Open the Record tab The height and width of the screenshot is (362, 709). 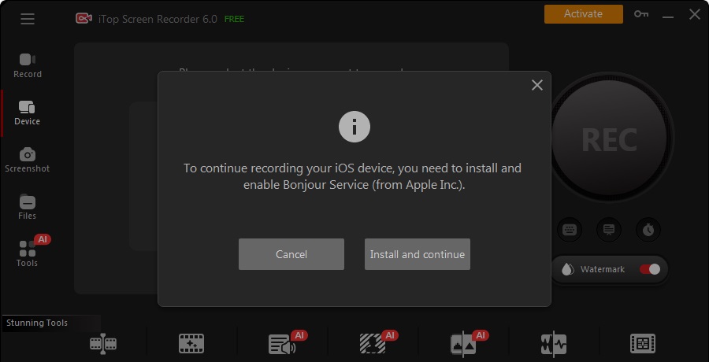click(27, 66)
